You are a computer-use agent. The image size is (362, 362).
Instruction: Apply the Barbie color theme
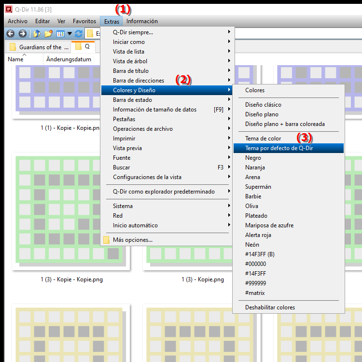[289, 196]
